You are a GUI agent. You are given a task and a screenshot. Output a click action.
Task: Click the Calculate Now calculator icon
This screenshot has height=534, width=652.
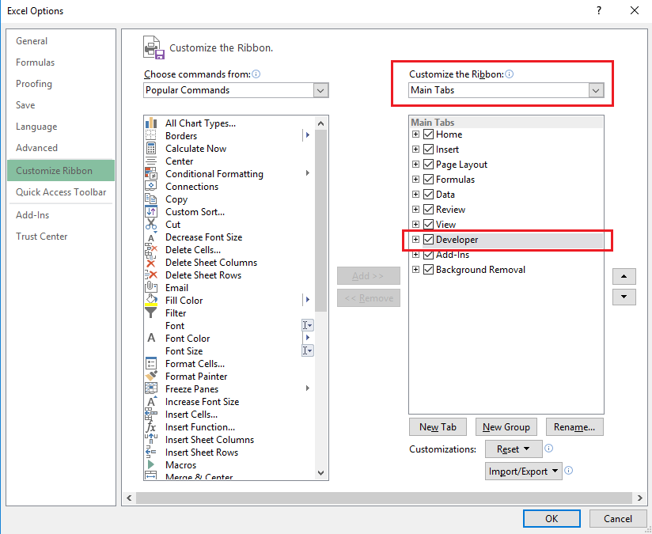click(x=151, y=149)
